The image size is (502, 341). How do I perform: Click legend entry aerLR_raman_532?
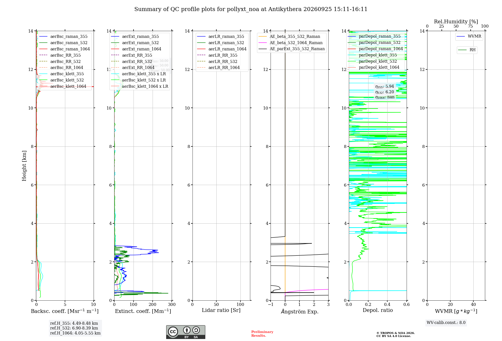coord(221,43)
